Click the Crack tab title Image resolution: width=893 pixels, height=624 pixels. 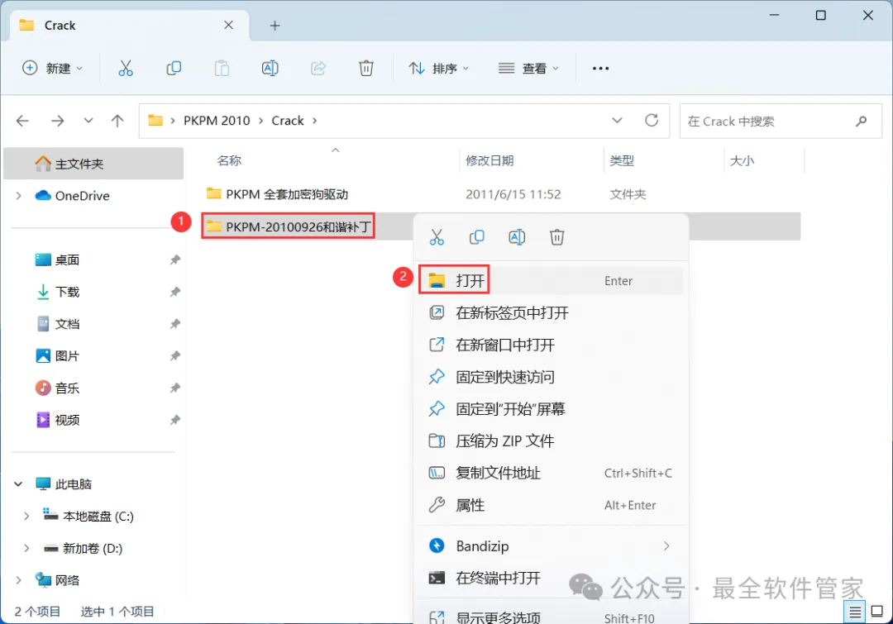60,26
